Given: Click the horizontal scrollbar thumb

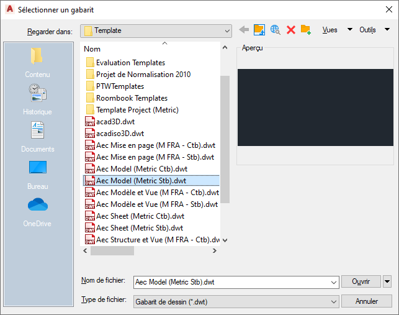Looking at the screenshot, I should [x=112, y=251].
